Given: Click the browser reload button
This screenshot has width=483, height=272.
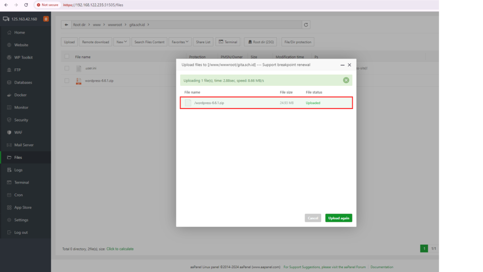Looking at the screenshot, I should pos(26,5).
